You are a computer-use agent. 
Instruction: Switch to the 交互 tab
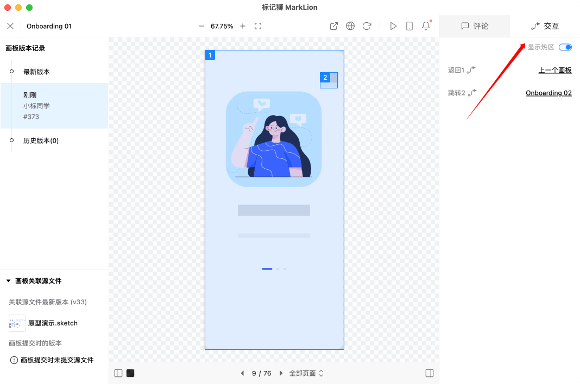point(545,26)
